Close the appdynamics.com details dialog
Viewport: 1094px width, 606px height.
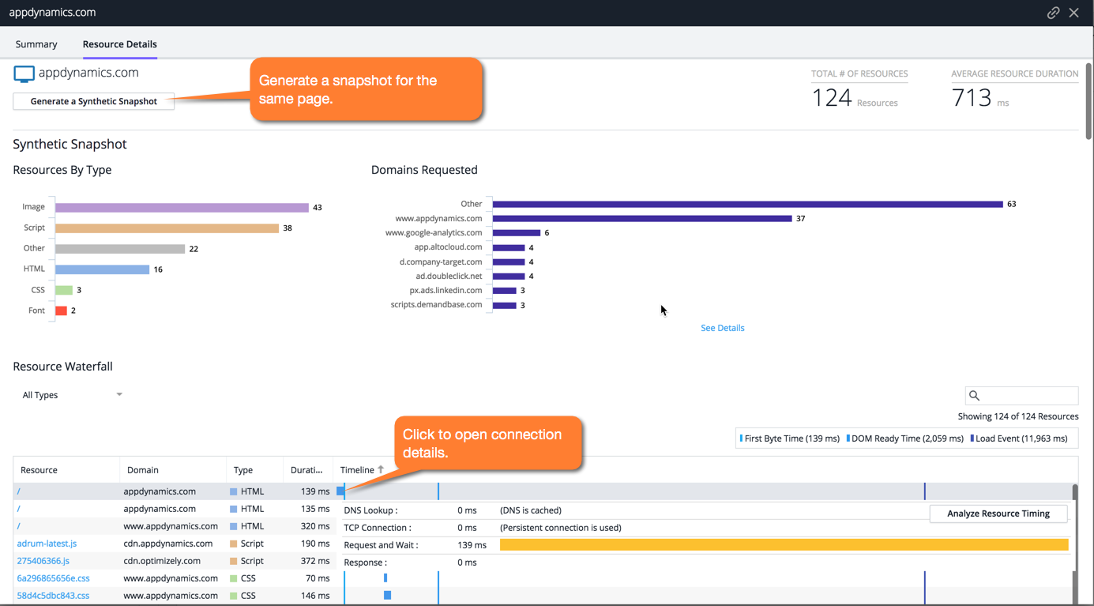pos(1074,13)
